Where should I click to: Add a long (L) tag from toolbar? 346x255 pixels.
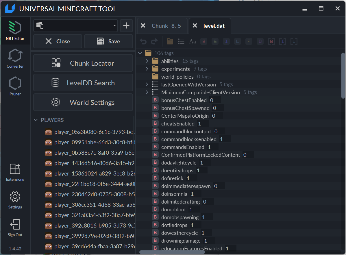(x=237, y=42)
